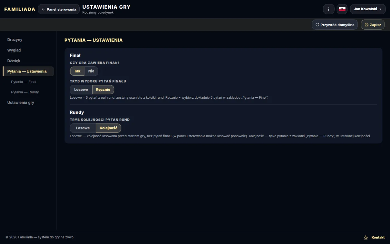Open the Kontakt link in footer
The width and height of the screenshot is (390, 244).
[378, 237]
